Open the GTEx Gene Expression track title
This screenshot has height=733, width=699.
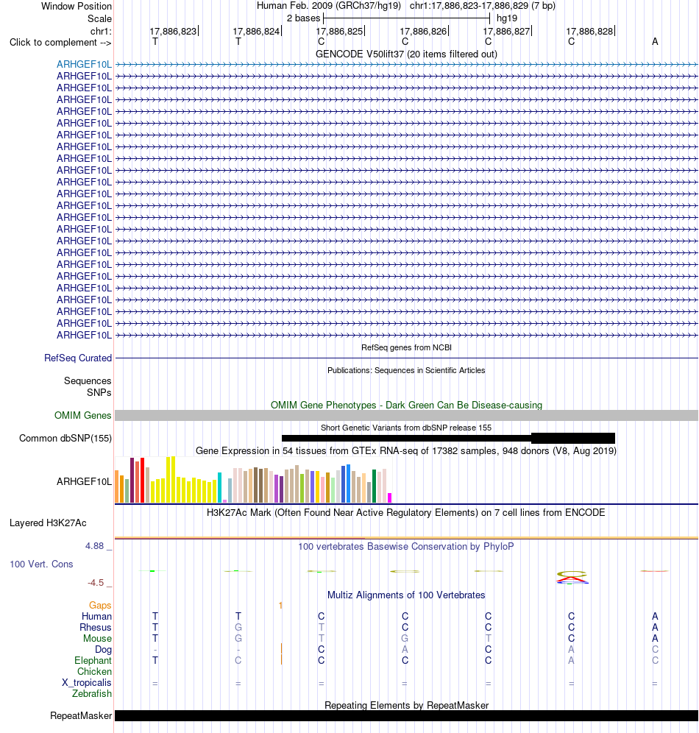(406, 450)
